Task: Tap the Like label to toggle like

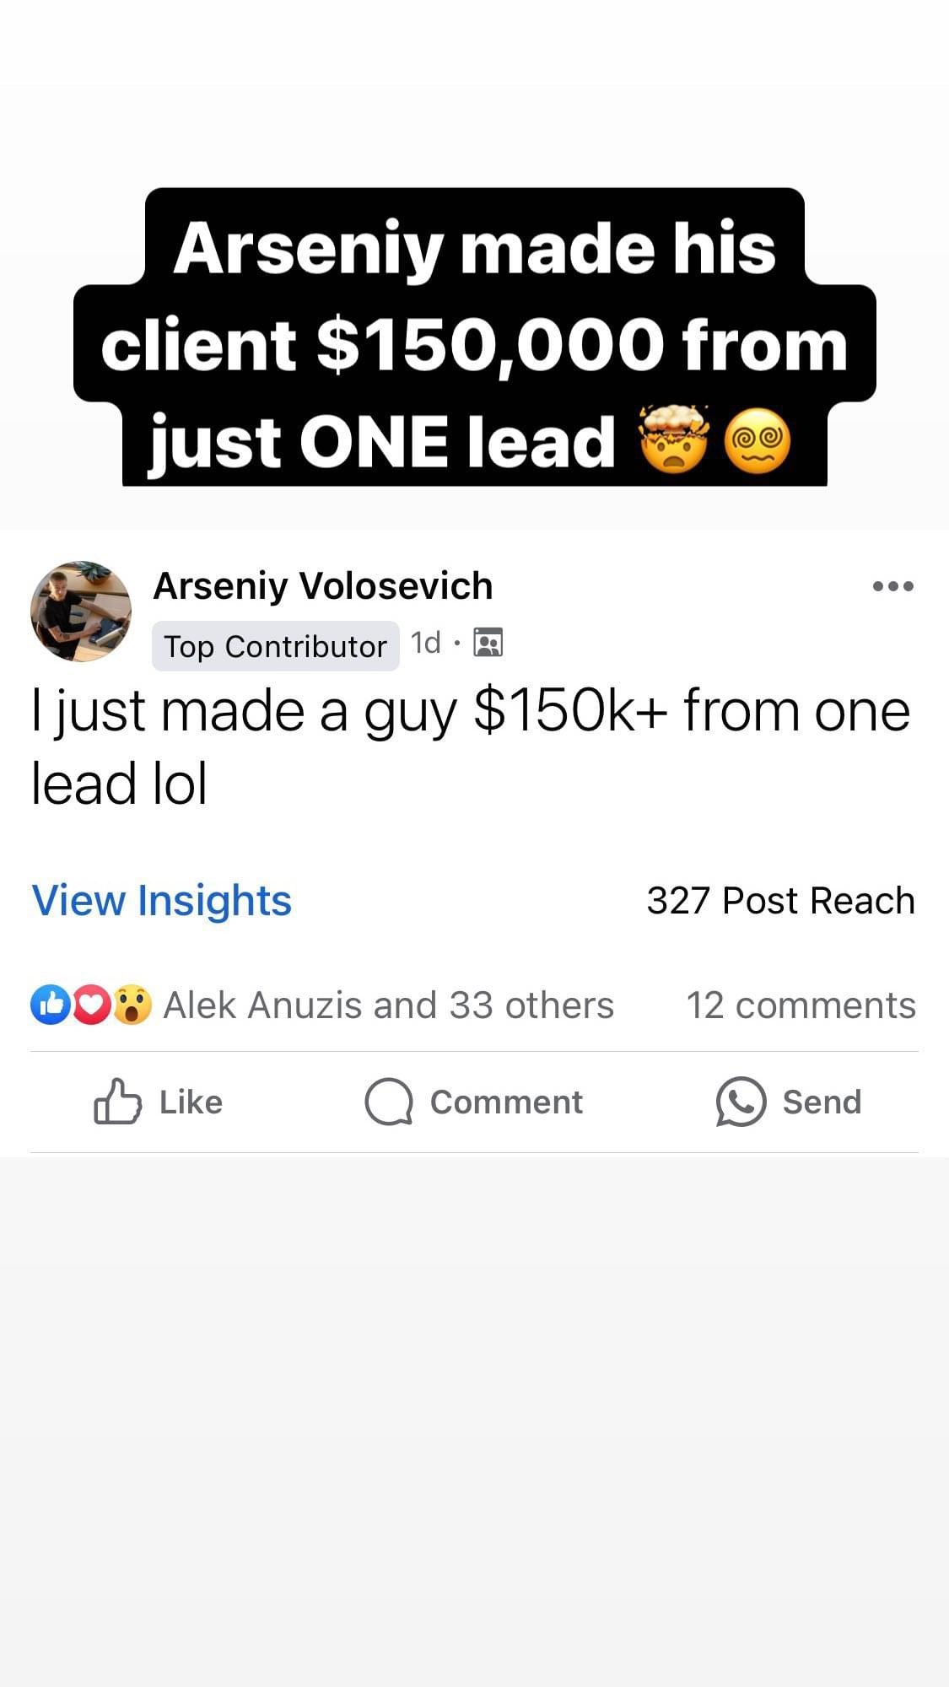Action: coord(191,1102)
